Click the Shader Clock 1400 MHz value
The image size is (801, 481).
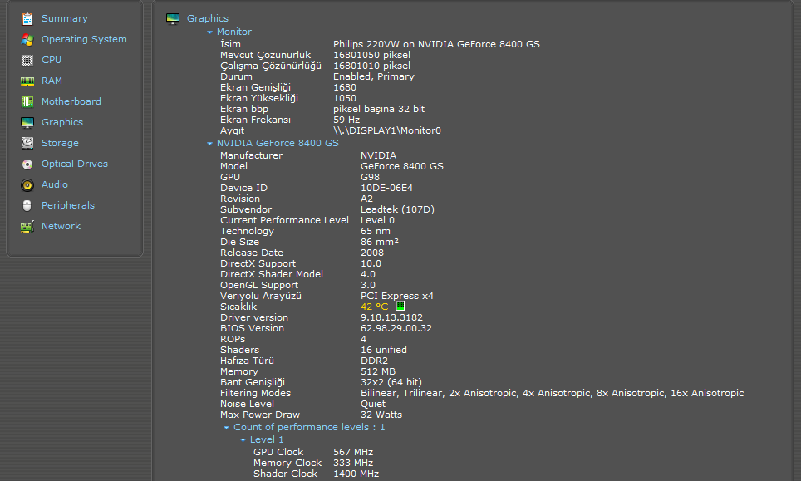pos(356,474)
